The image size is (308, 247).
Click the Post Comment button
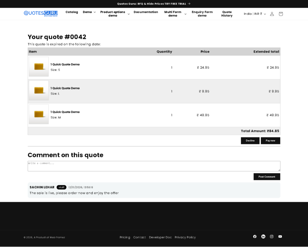coord(267,177)
